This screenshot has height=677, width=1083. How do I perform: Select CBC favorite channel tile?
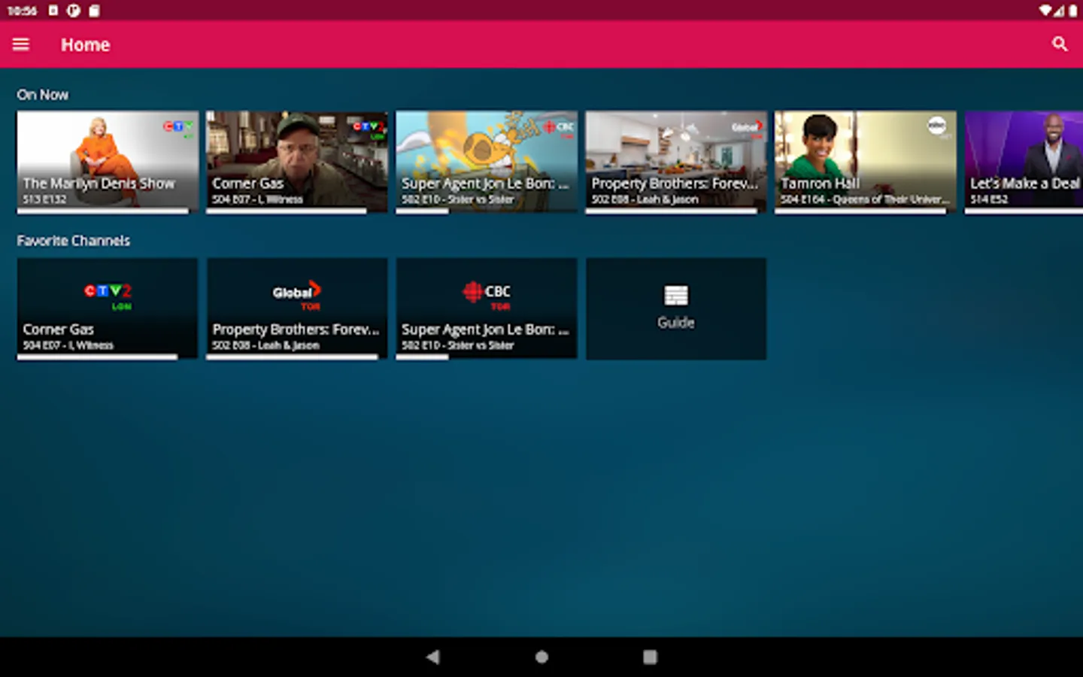487,308
